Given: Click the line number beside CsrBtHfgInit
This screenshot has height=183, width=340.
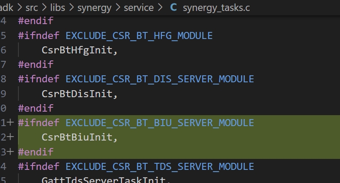Looking at the screenshot, I should [x=4, y=50].
